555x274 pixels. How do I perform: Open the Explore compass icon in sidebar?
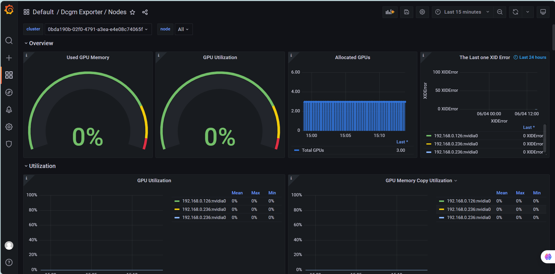coord(9,92)
